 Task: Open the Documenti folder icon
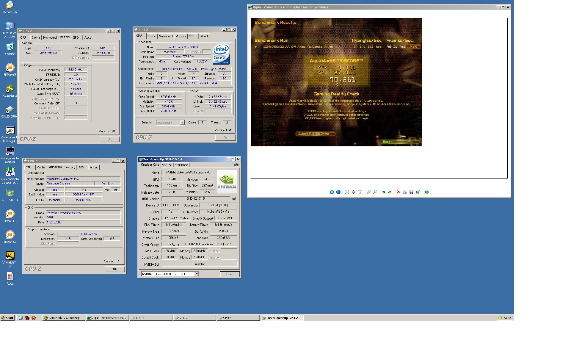[x=10, y=7]
